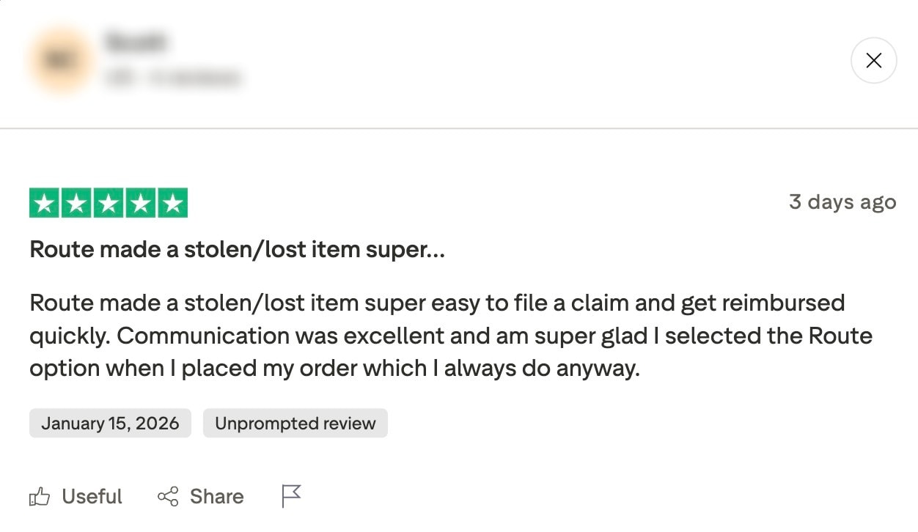Dismiss the review overlay with the X button

click(x=873, y=61)
